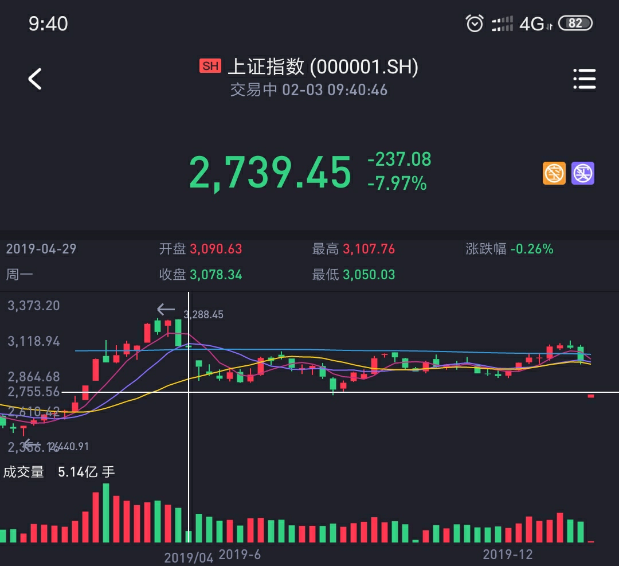Viewport: 619px width, 566px height.
Task: Tap the 2019/04 crosshair date label
Action: [189, 558]
